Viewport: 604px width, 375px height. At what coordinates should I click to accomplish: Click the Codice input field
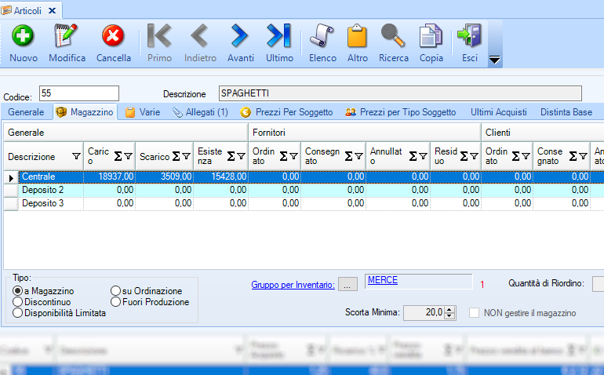tap(78, 93)
